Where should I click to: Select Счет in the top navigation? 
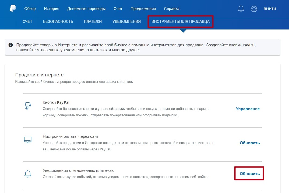coord(118,9)
